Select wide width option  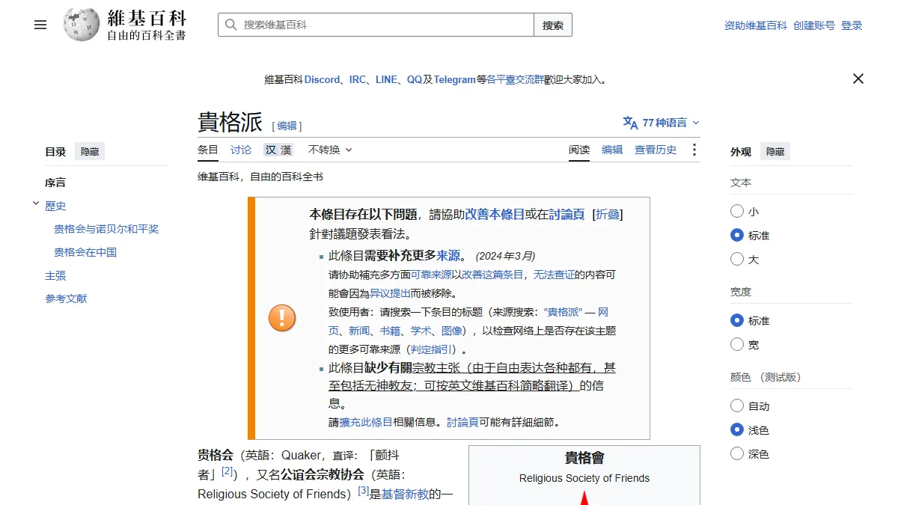(x=737, y=345)
